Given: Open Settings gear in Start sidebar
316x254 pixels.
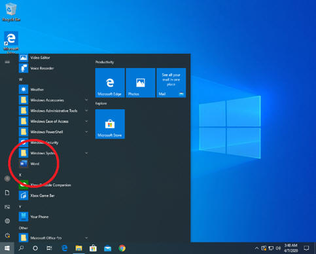Looking at the screenshot, I should [x=7, y=221].
